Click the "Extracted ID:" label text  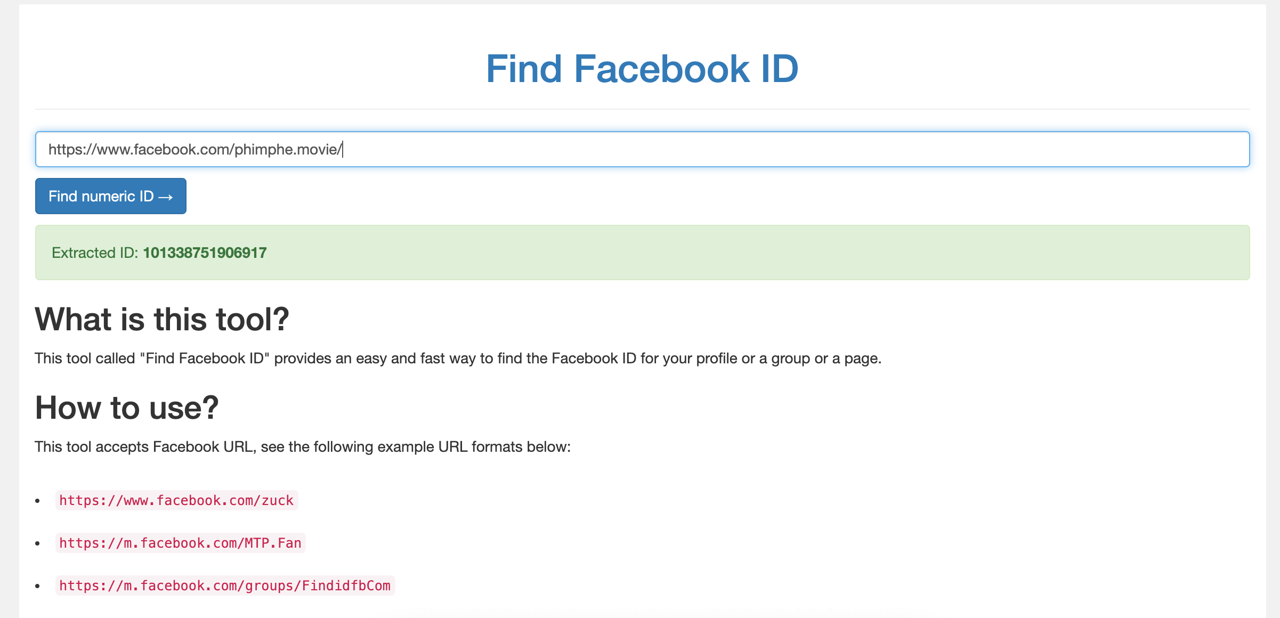95,253
